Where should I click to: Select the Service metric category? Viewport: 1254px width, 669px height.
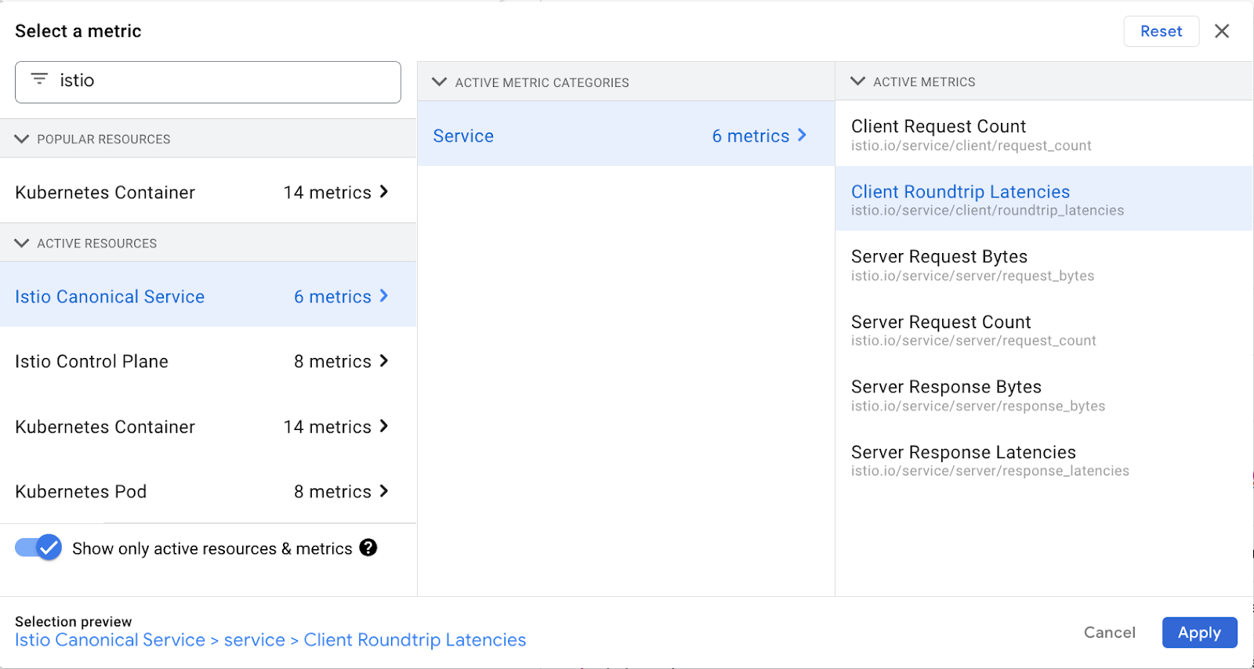625,134
